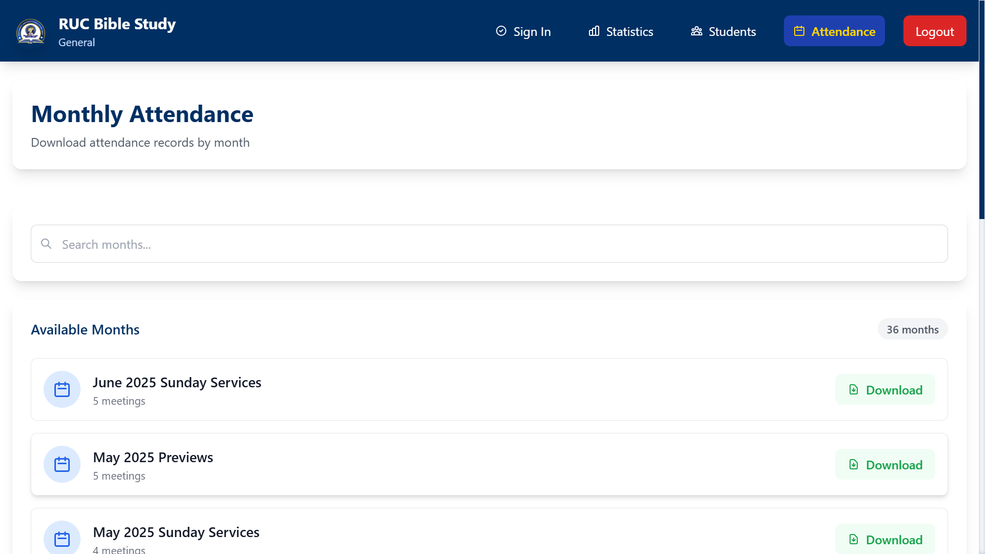Viewport: 985px width, 554px height.
Task: Click calendar icon for May 2025 Sunday Services
Action: pyautogui.click(x=62, y=539)
